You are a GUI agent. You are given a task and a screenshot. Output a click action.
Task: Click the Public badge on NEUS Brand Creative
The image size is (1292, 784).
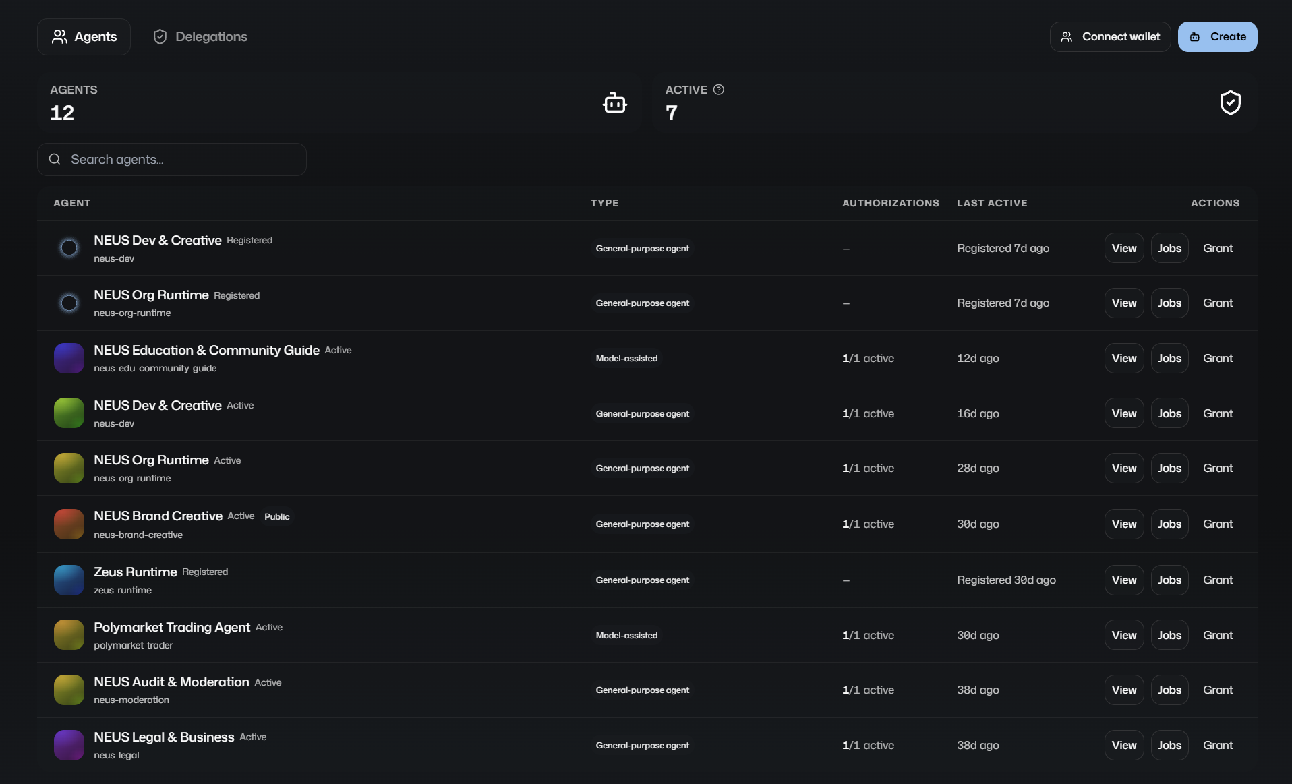(x=276, y=516)
